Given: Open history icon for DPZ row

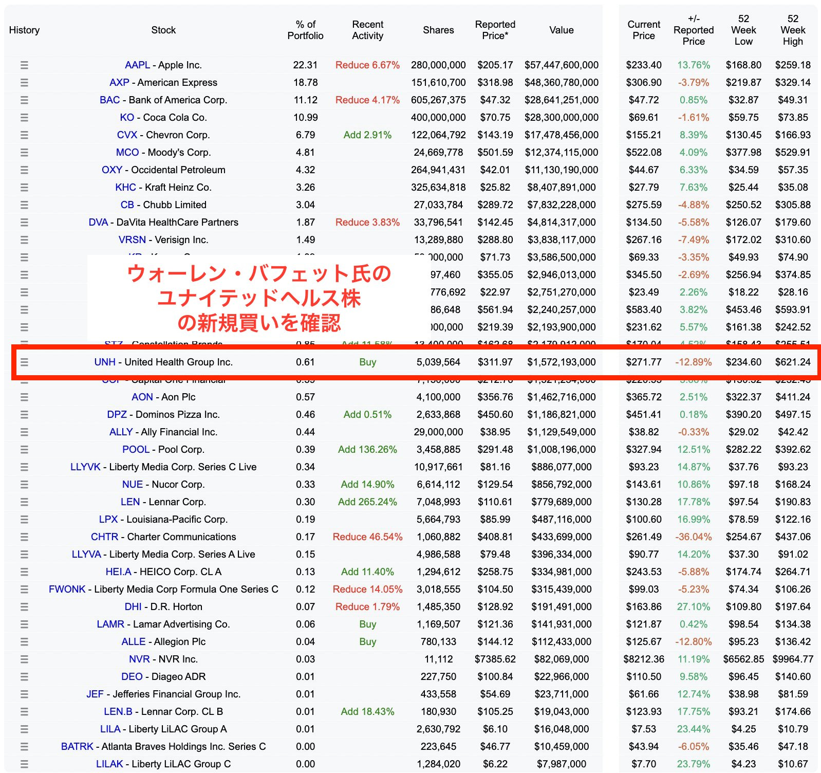Looking at the screenshot, I should pos(24,415).
